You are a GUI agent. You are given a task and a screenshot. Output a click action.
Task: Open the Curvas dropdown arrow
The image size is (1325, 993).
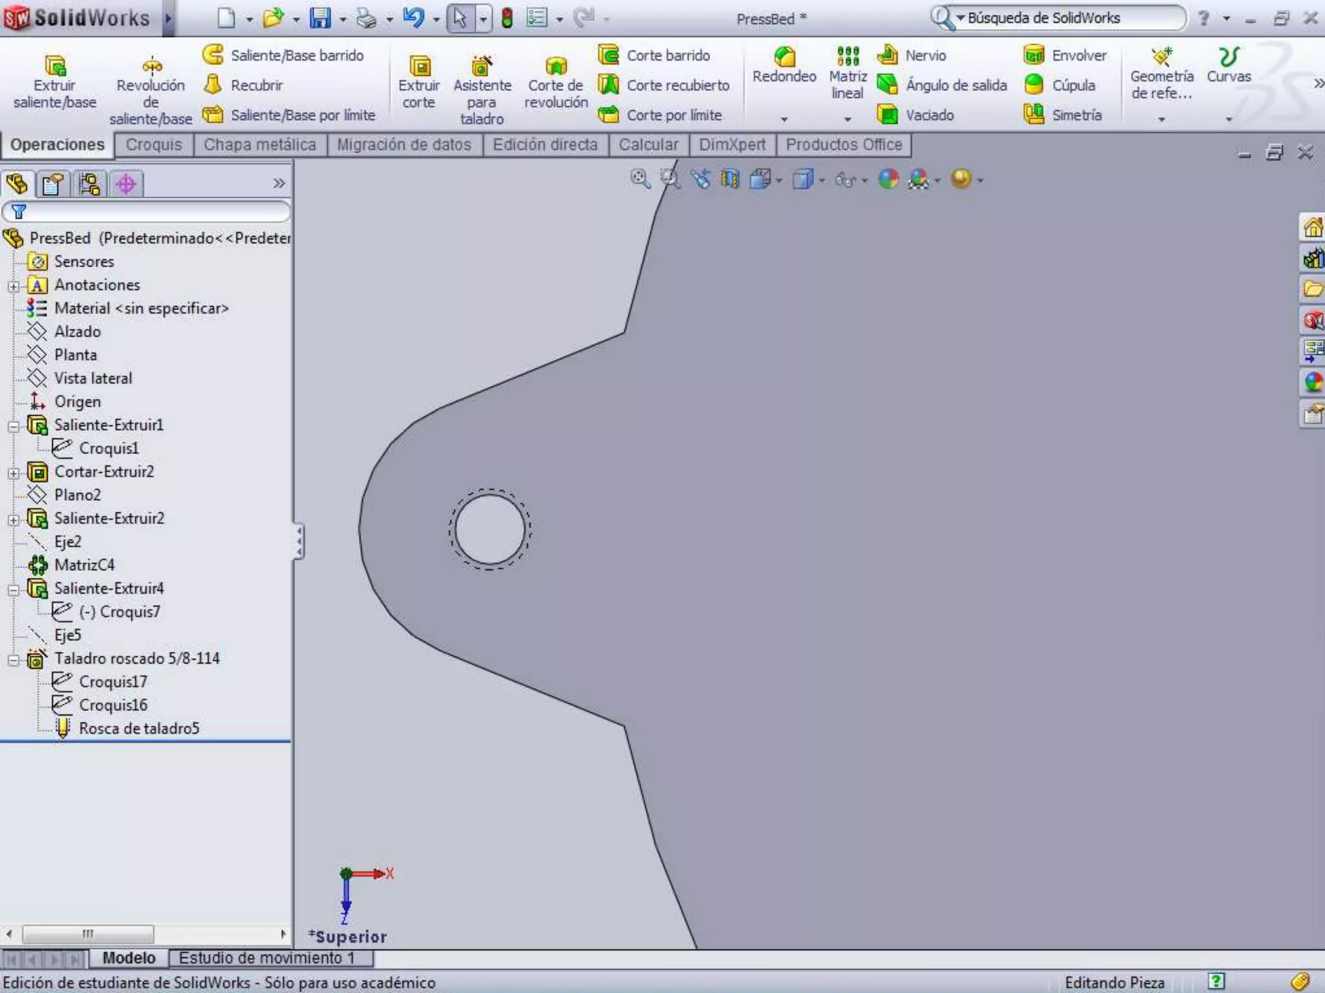[1229, 119]
